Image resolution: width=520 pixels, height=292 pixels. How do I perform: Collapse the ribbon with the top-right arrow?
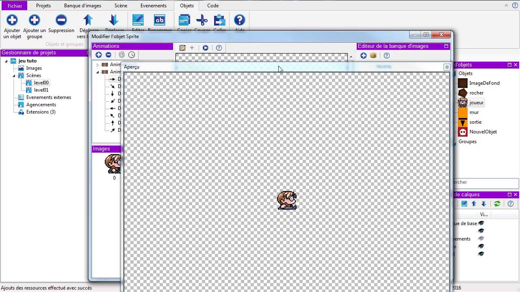[506, 6]
